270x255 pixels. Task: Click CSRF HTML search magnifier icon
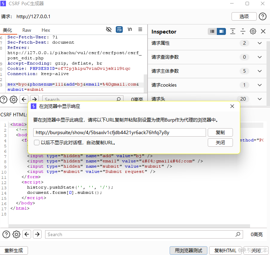click(x=238, y=234)
